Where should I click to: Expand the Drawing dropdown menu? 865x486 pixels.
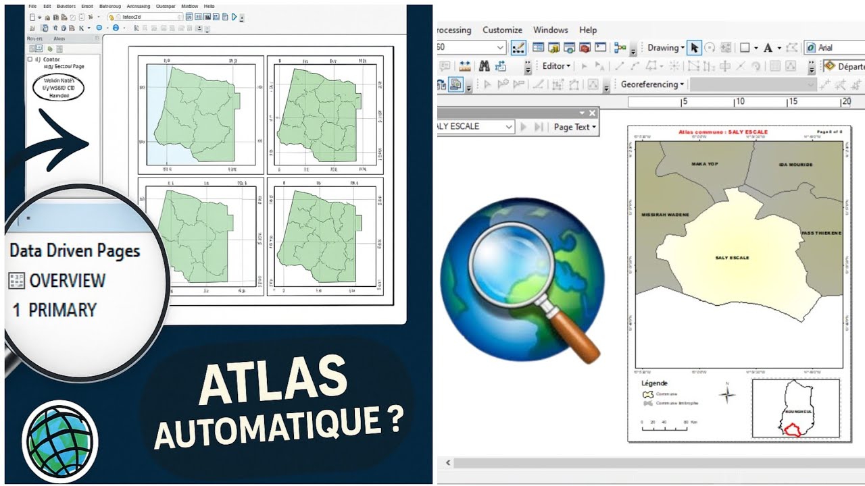click(666, 48)
